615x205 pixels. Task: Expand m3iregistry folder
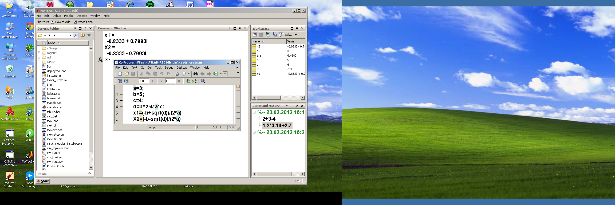[39, 48]
